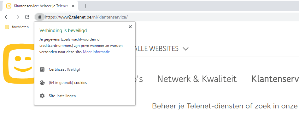Close the connection security popup
The image size is (299, 121).
pyautogui.click(x=130, y=27)
